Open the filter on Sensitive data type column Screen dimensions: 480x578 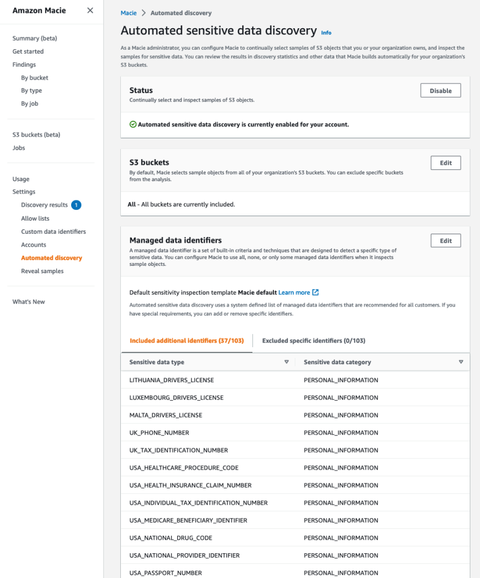[x=286, y=362]
